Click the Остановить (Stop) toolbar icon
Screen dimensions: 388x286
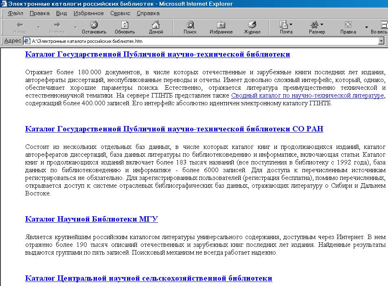[94, 27]
